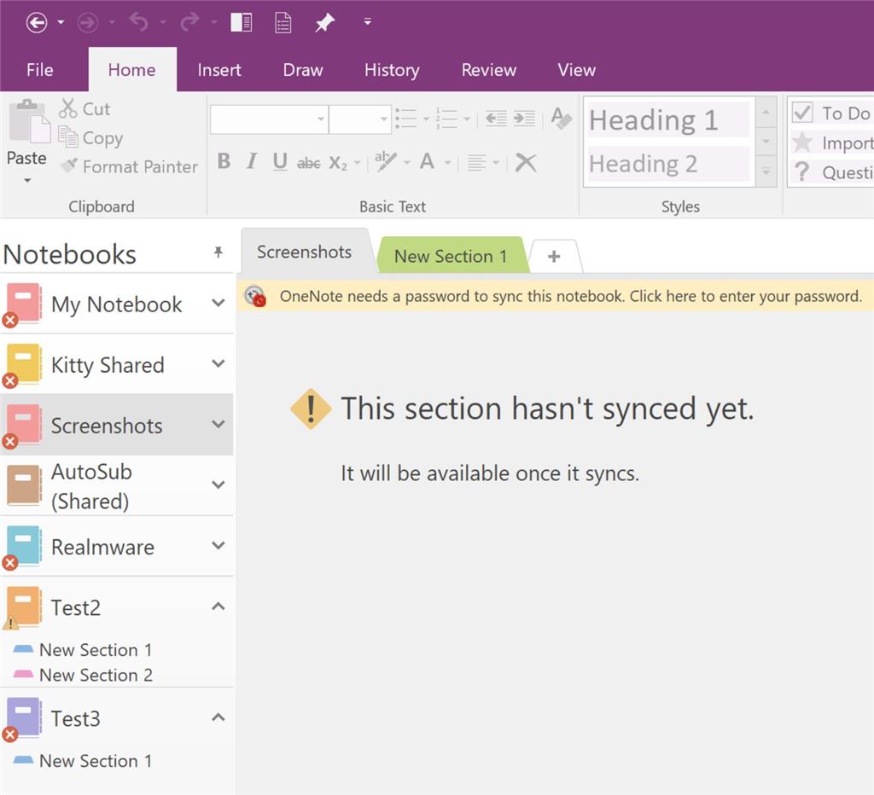The height and width of the screenshot is (795, 874).
Task: Apply the Heading 2 style
Action: 669,164
